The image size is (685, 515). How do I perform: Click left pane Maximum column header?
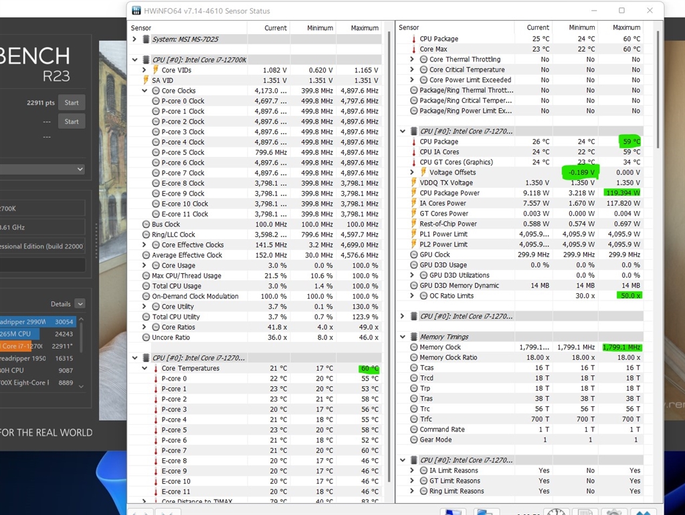click(x=358, y=28)
